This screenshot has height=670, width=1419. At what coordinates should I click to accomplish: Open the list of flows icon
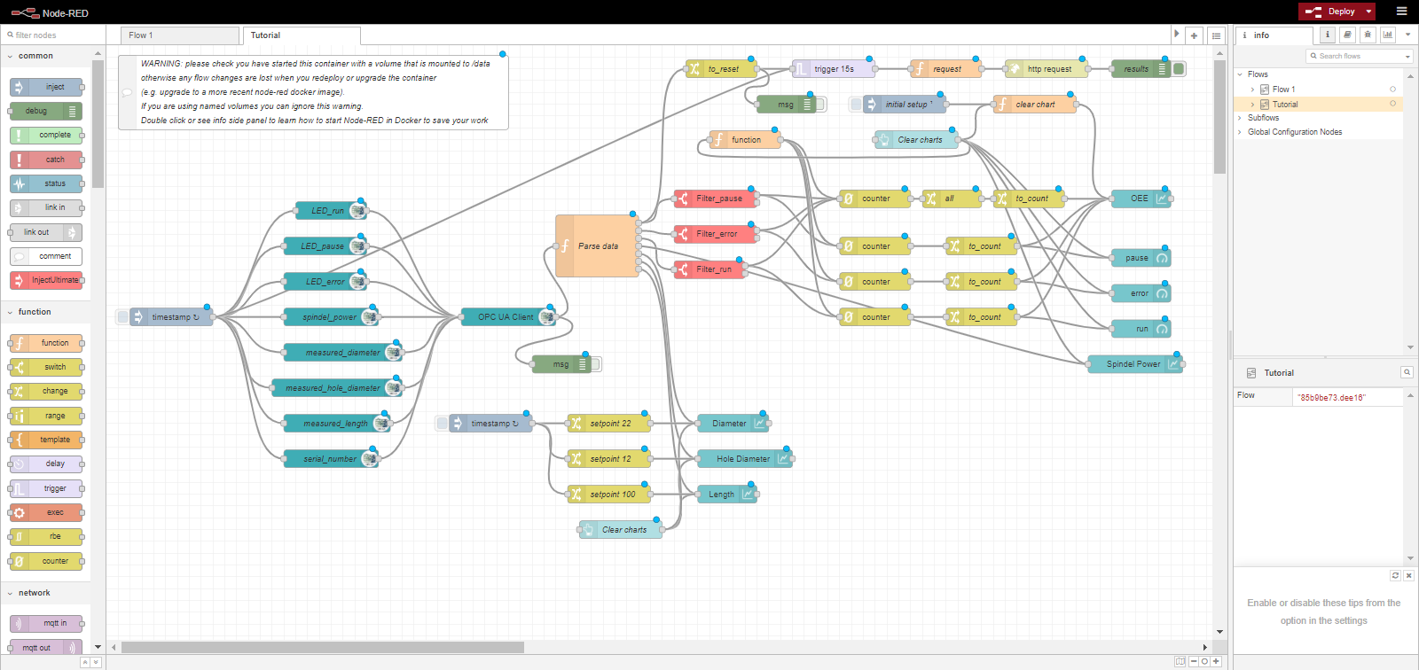pos(1217,35)
